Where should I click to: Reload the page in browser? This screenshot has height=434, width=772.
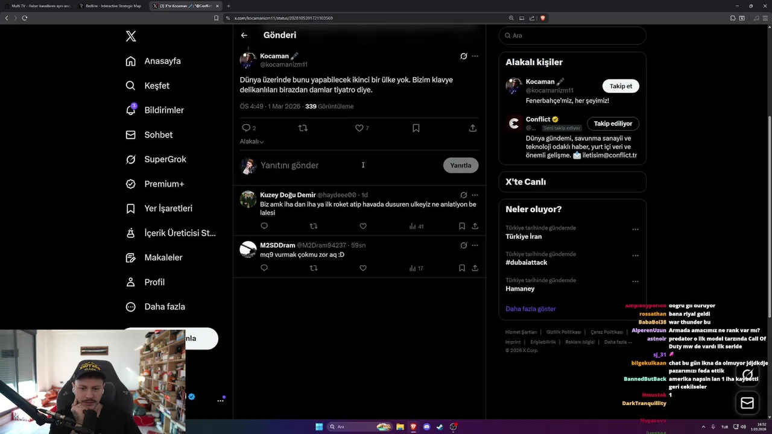click(x=25, y=18)
